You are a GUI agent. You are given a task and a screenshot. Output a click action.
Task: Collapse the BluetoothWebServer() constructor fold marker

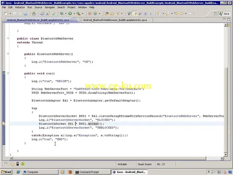tap(8, 54)
